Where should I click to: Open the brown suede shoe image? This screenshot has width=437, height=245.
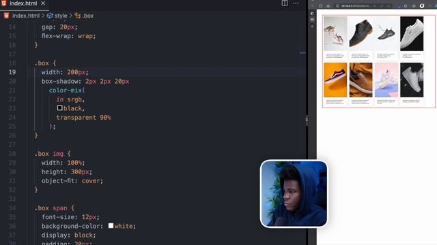[361, 80]
